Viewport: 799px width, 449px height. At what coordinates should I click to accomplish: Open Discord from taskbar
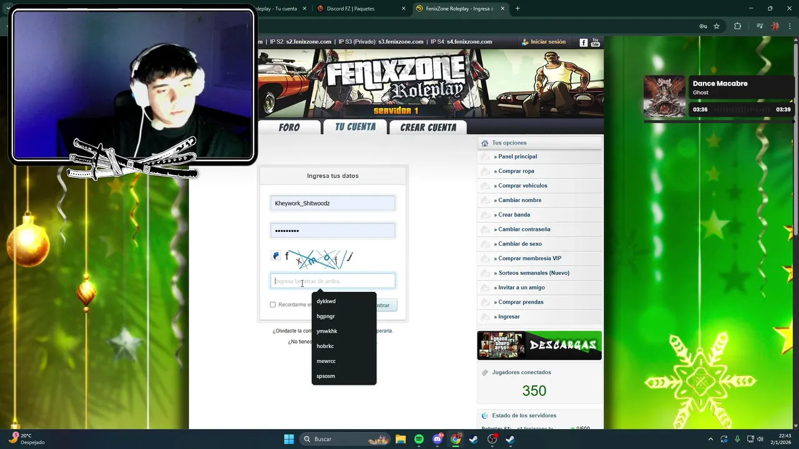click(438, 439)
